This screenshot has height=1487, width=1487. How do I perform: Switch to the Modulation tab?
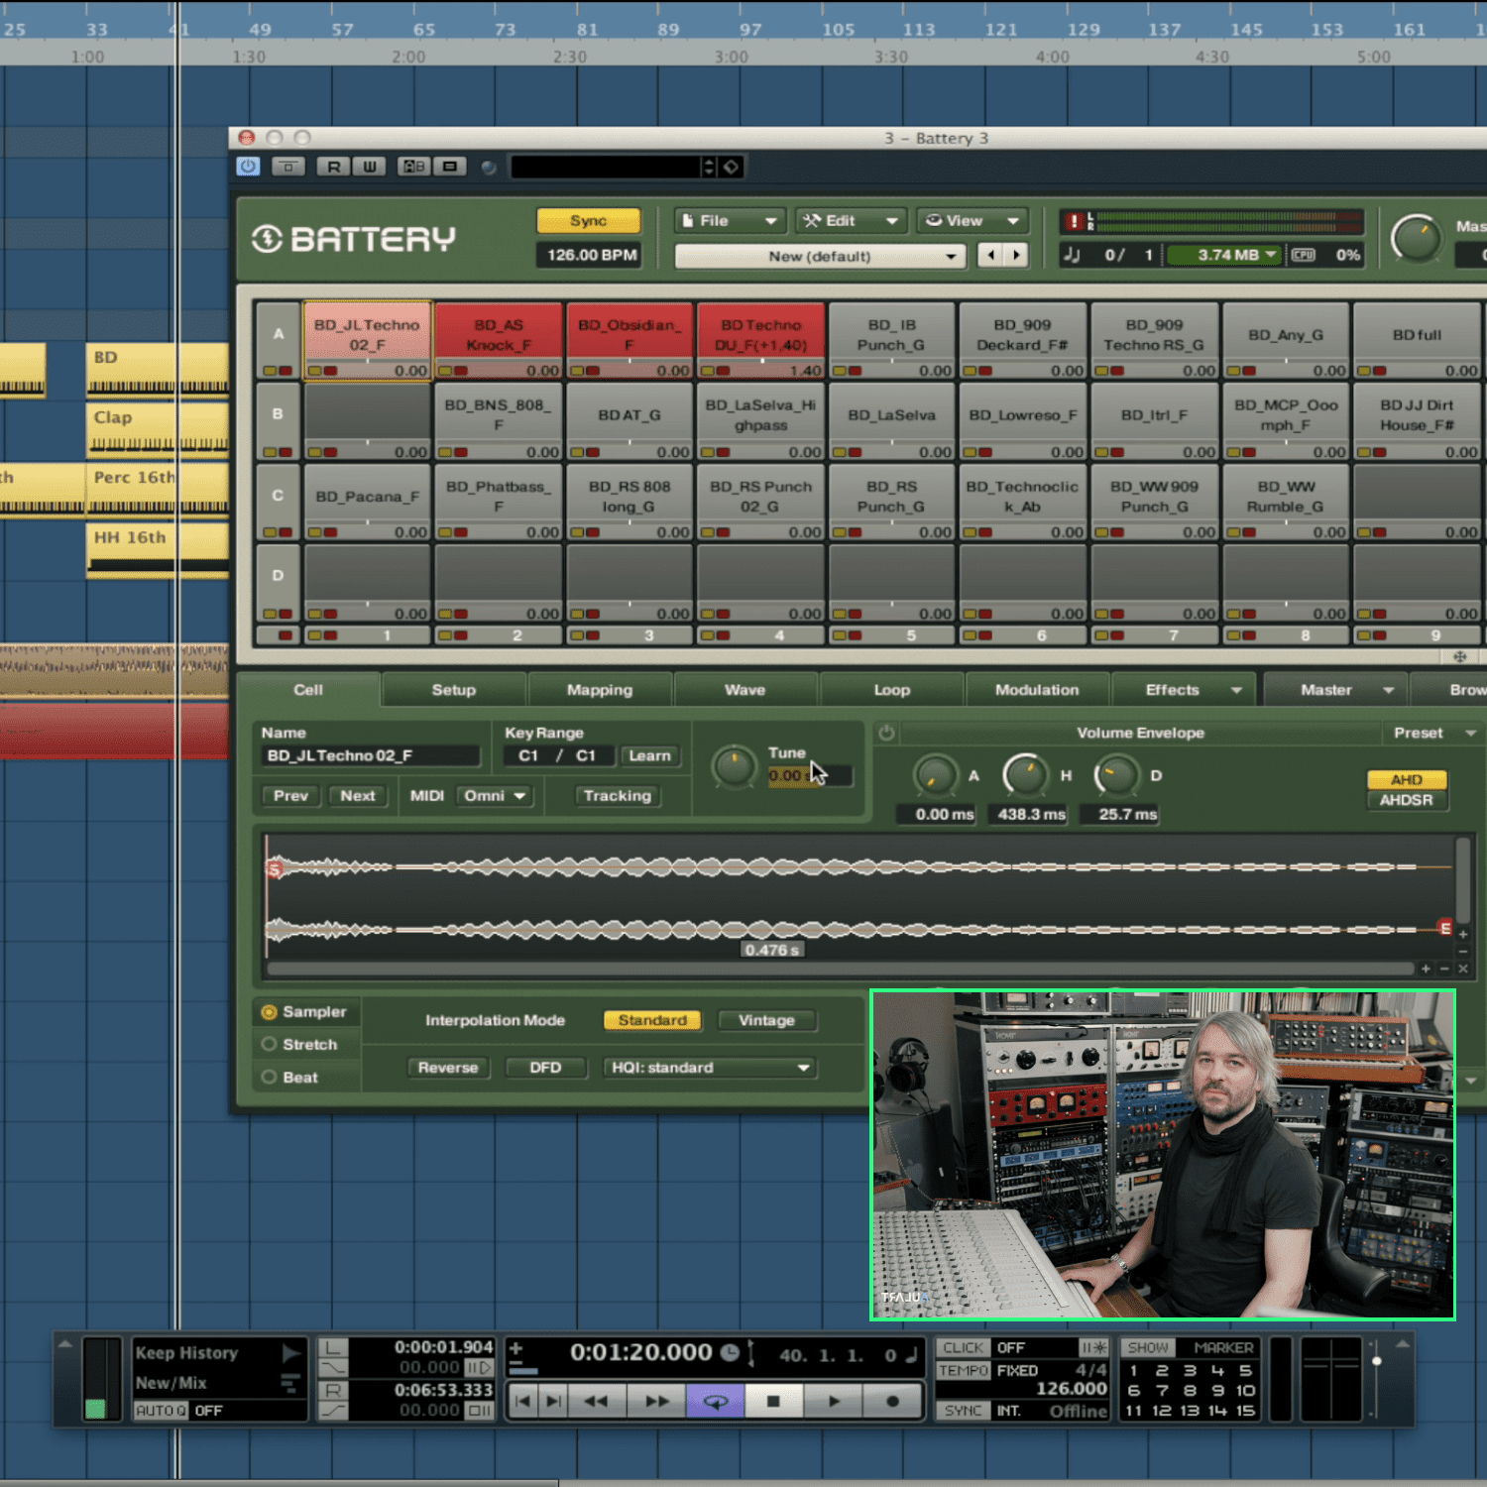1037,690
